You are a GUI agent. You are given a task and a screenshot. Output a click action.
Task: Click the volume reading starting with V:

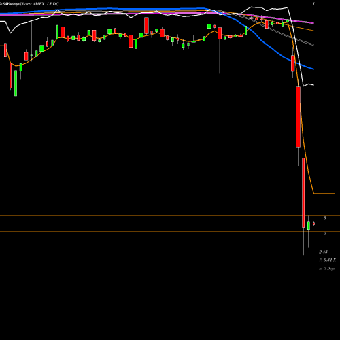(327, 260)
